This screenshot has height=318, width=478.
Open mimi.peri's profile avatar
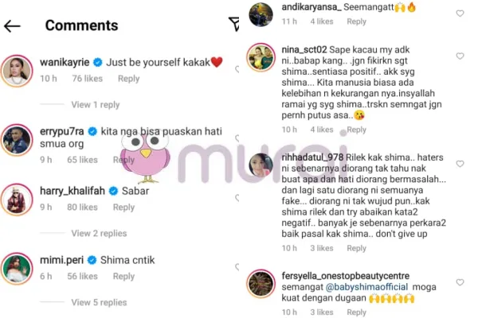pos(17,269)
